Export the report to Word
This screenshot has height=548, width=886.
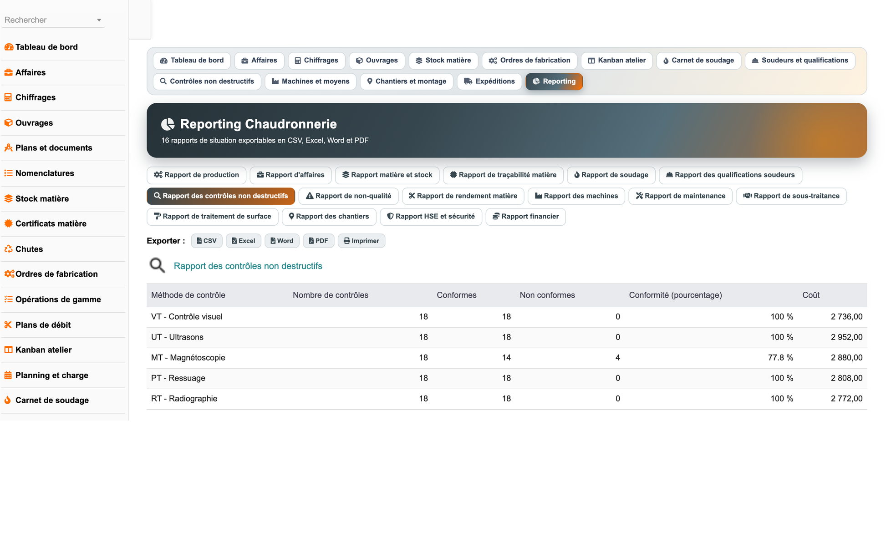(x=282, y=241)
